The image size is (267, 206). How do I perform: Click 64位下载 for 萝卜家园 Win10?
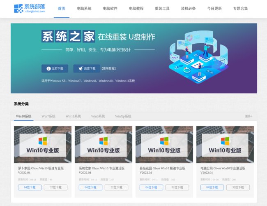click(x=30, y=187)
